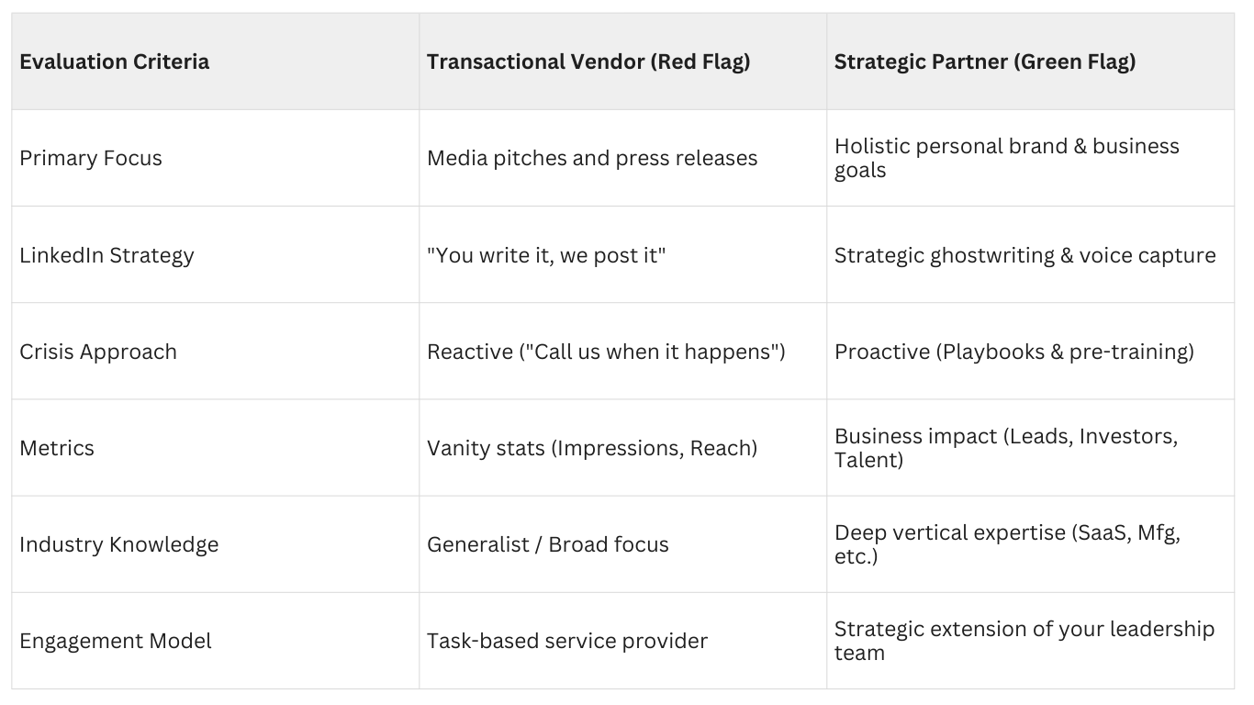Viewport: 1254px width, 705px height.
Task: Click "Business impact (Leads, Investors, Talent)" cell
Action: point(1005,448)
